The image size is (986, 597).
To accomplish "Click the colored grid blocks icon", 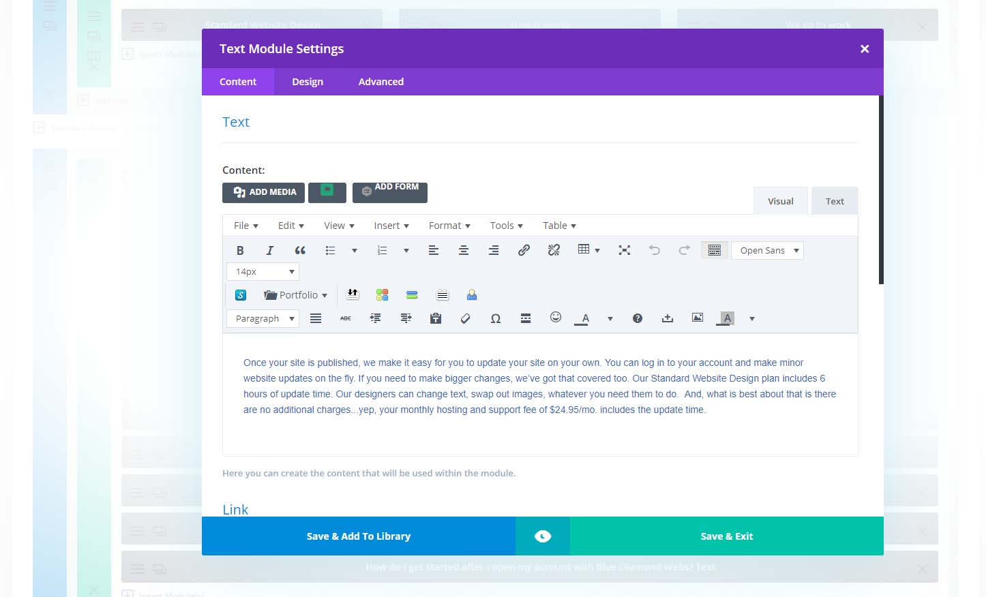I will tap(382, 295).
